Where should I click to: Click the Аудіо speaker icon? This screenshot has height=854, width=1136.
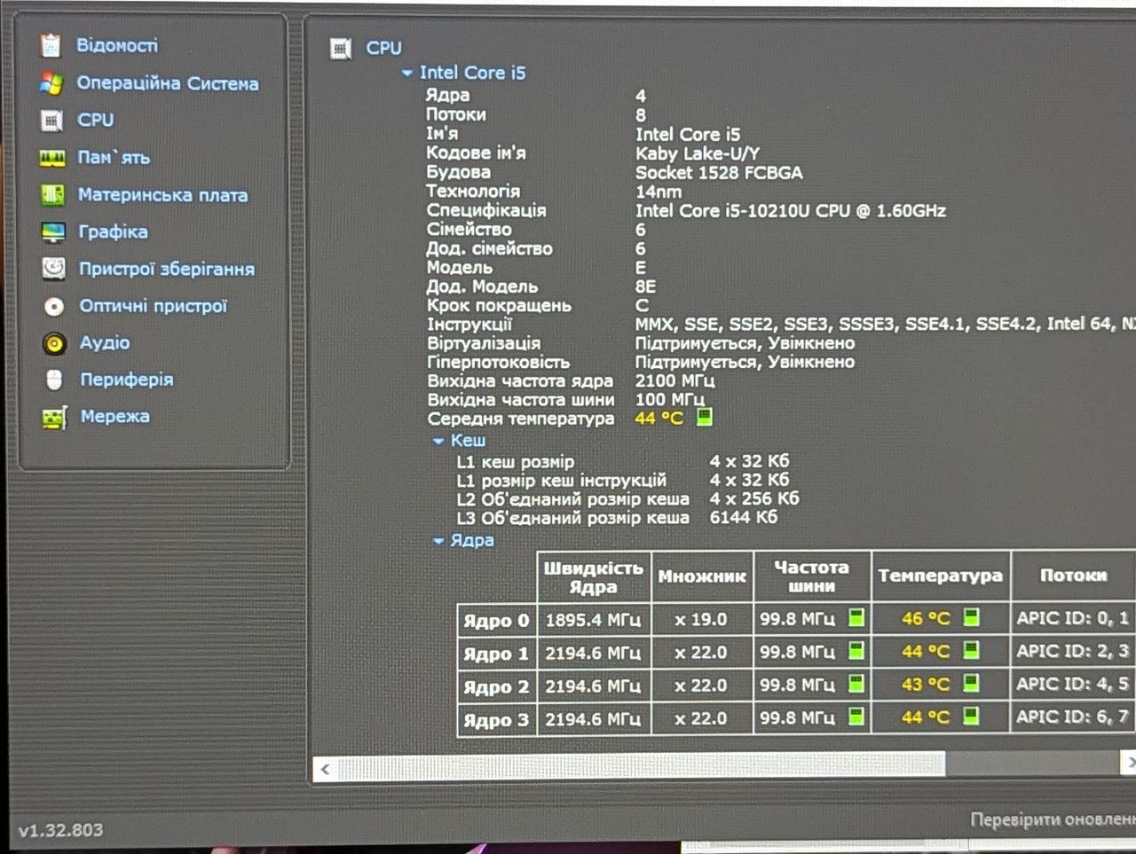54,343
